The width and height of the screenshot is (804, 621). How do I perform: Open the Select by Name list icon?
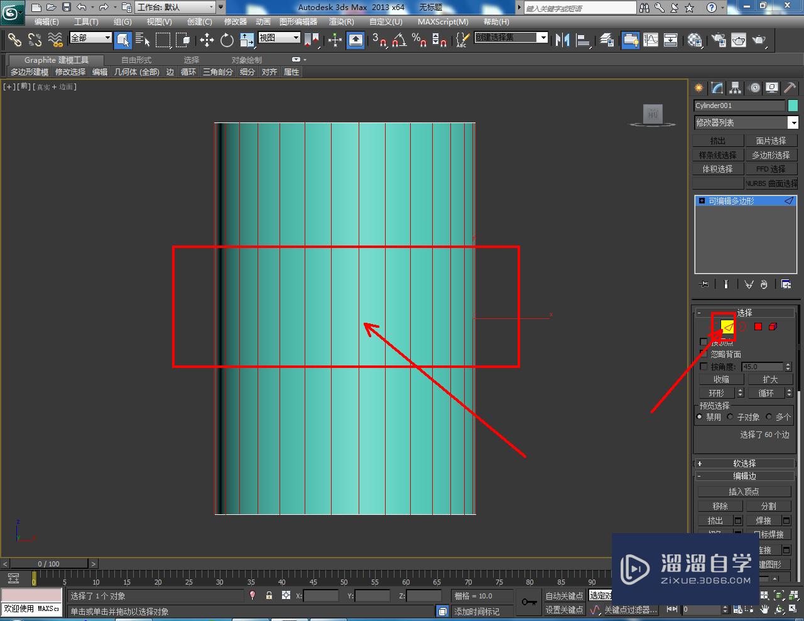[143, 40]
